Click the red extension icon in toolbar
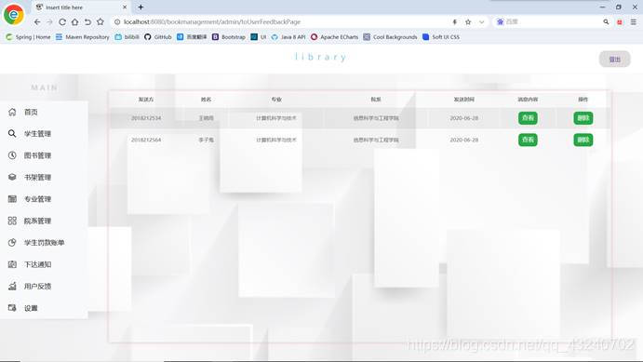Screen dimensions: 643x362 coord(619,22)
